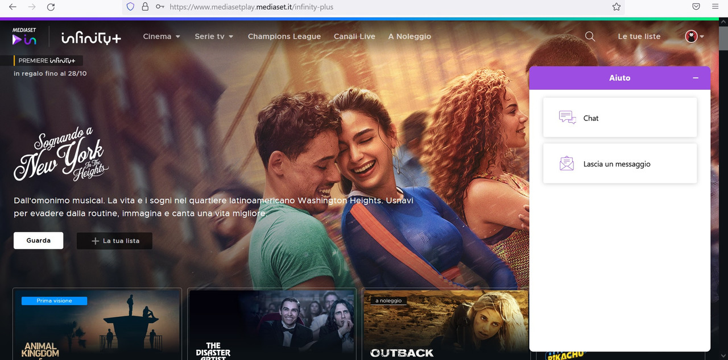Choose Lascia un messaggio option

620,164
